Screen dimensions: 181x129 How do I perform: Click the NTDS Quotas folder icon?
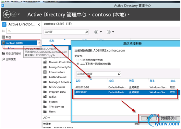[45, 87]
